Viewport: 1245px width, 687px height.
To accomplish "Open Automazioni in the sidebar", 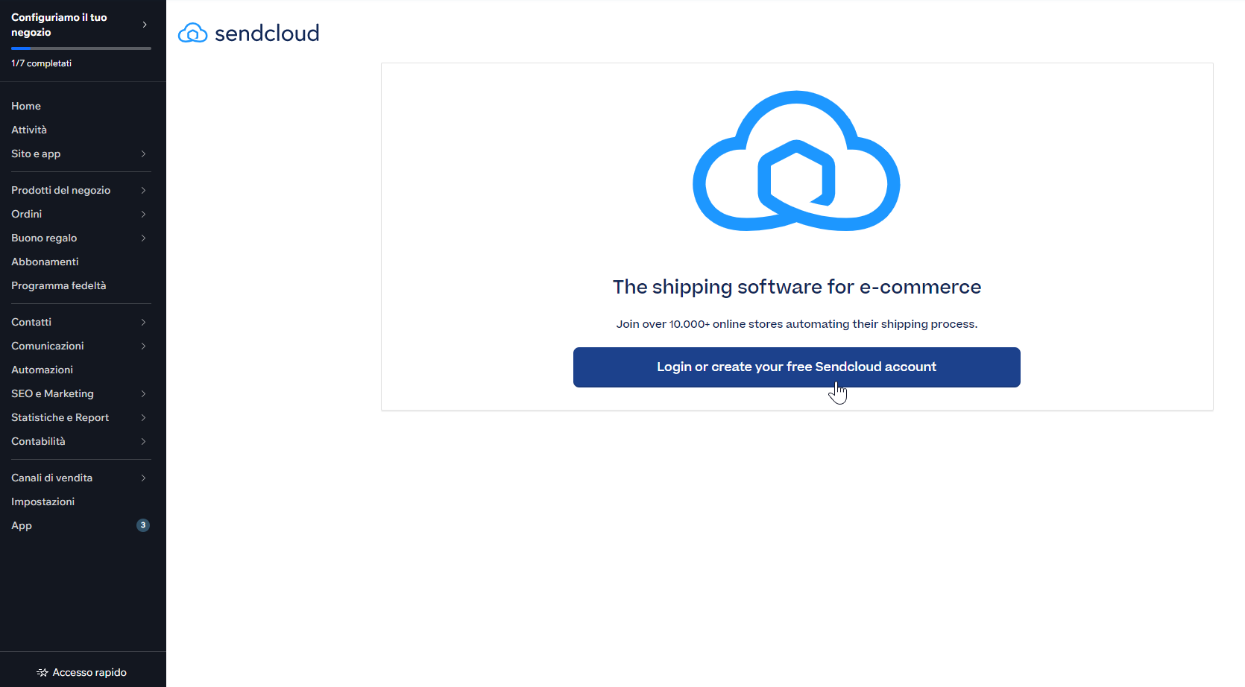I will pos(42,370).
